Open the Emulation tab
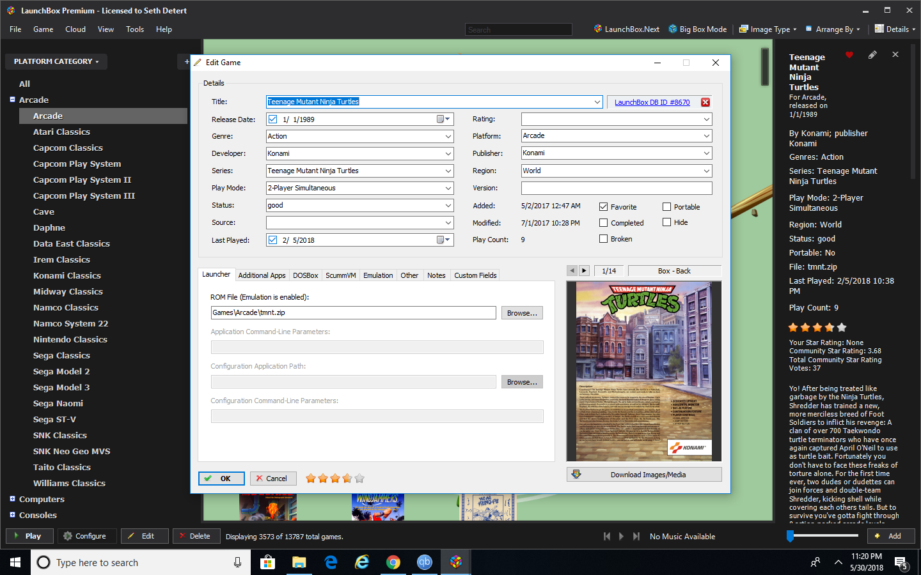This screenshot has width=921, height=575. 378,275
